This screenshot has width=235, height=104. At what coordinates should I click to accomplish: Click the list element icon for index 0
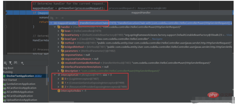point(62,79)
